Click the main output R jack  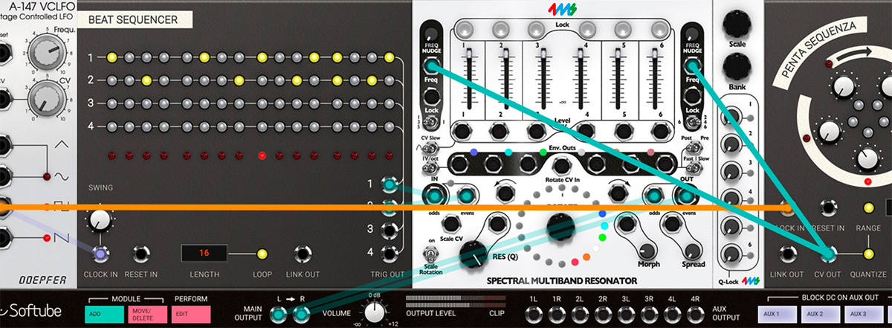point(301,314)
